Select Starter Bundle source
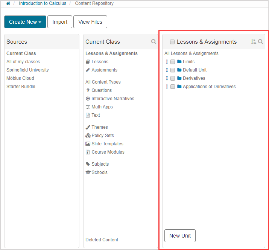 click(x=21, y=87)
